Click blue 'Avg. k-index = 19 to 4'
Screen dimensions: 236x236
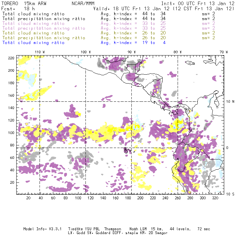[x=133, y=43]
